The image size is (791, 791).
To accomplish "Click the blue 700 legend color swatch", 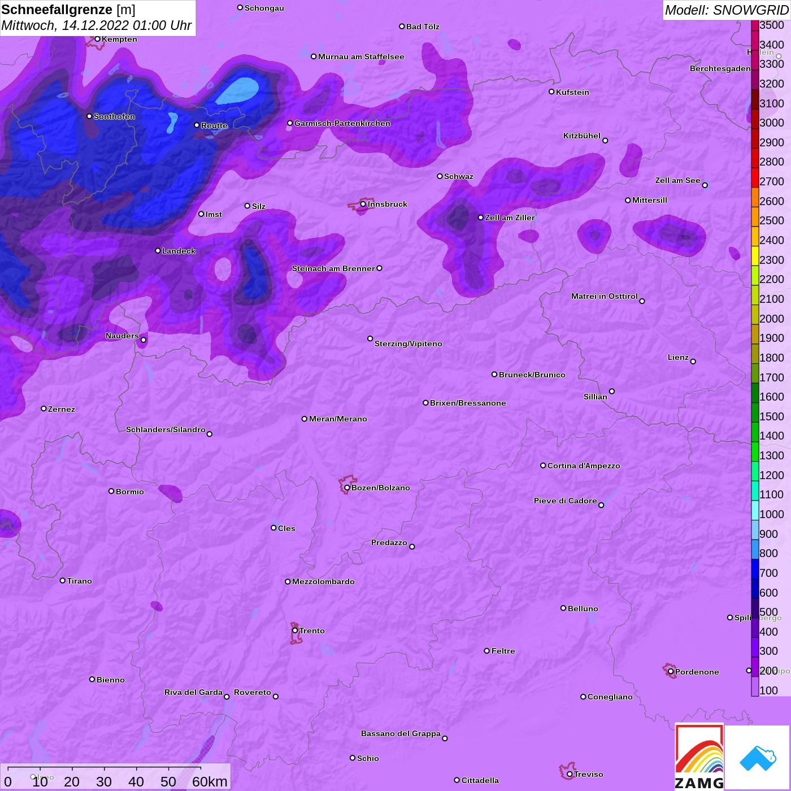I will point(755,568).
